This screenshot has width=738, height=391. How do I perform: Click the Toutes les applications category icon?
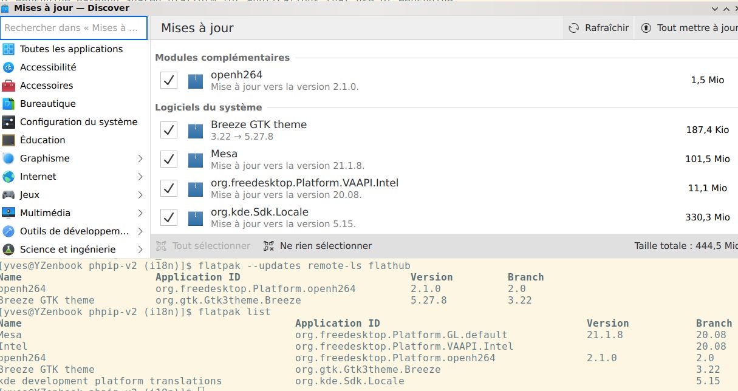pyautogui.click(x=9, y=49)
